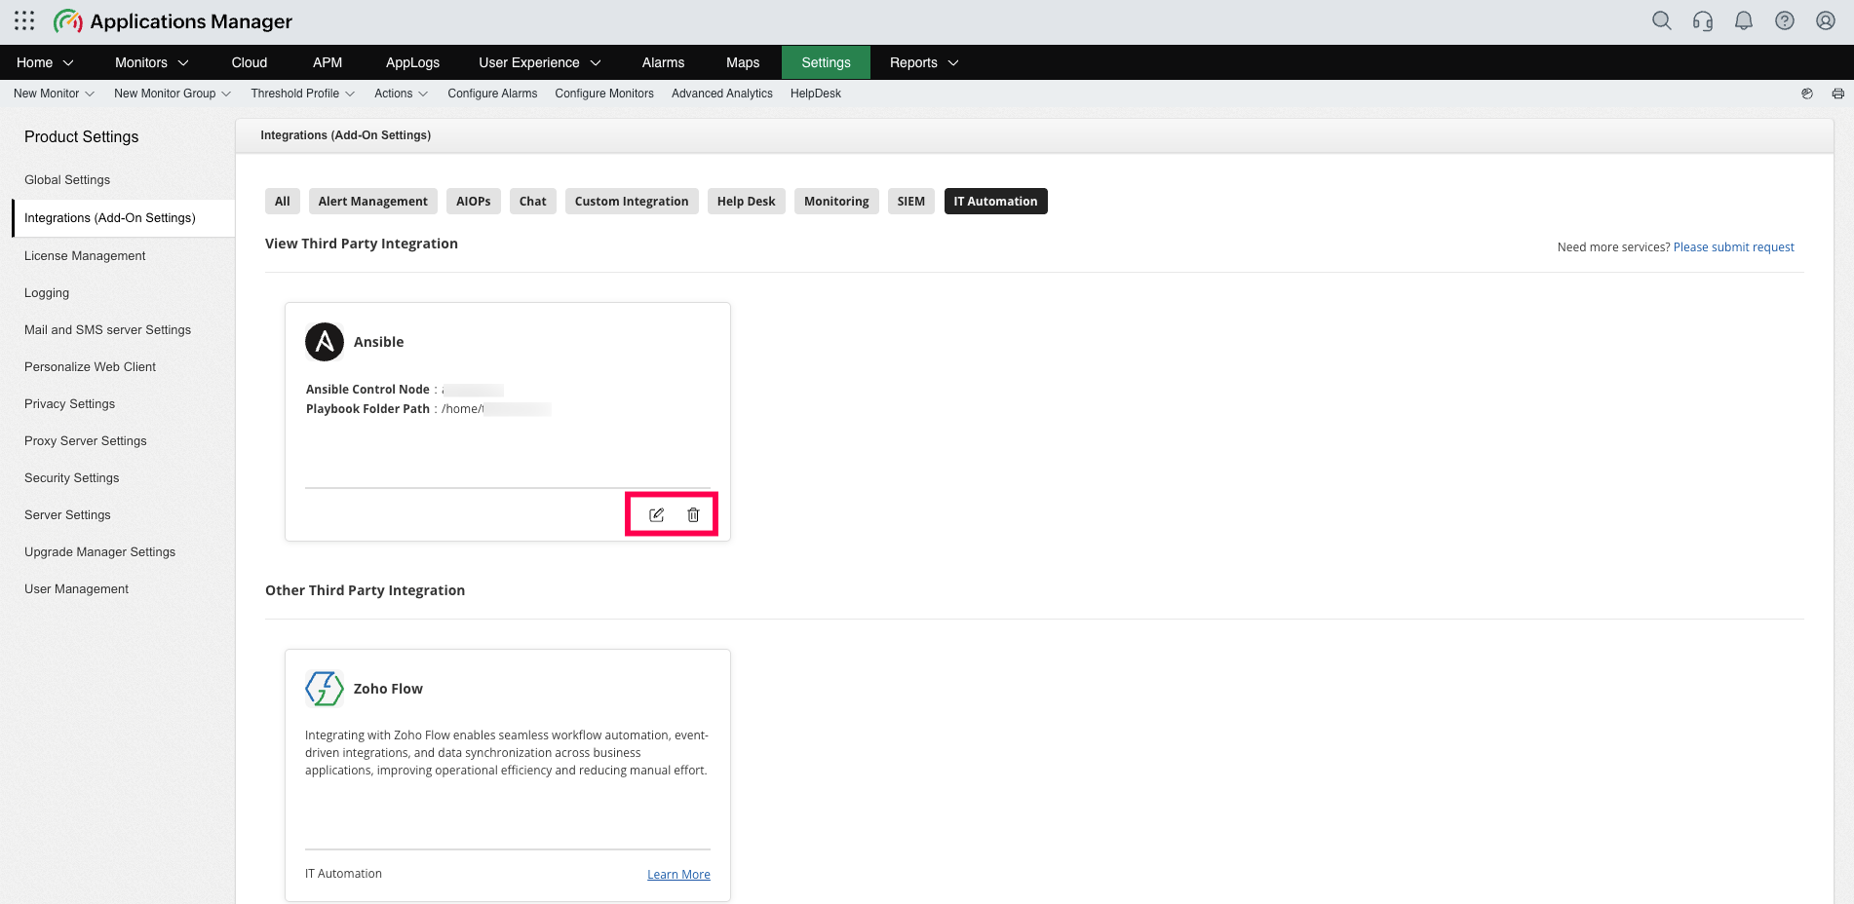
Task: Open Global Settings in sidebar
Action: click(67, 180)
